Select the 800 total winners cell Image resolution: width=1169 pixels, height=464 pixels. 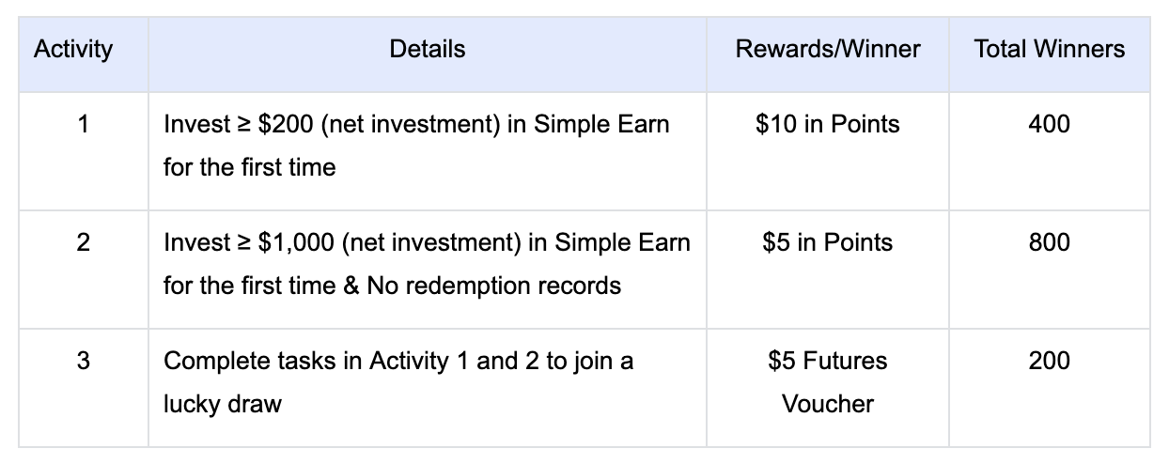click(1049, 242)
